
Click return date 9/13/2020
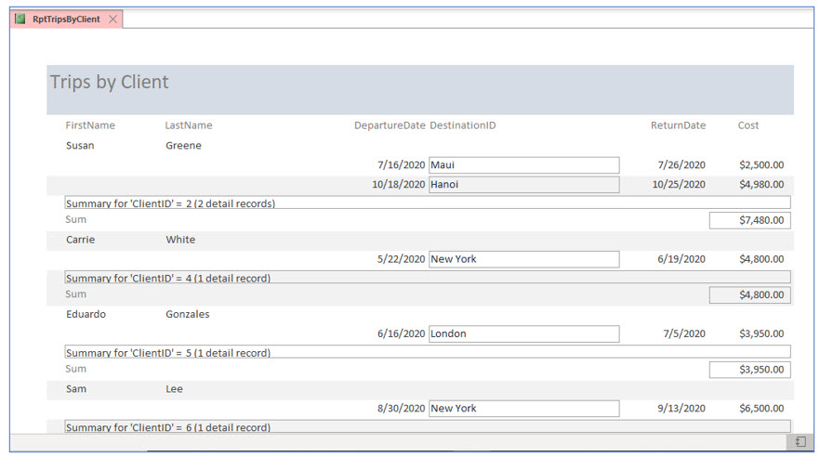click(x=681, y=409)
